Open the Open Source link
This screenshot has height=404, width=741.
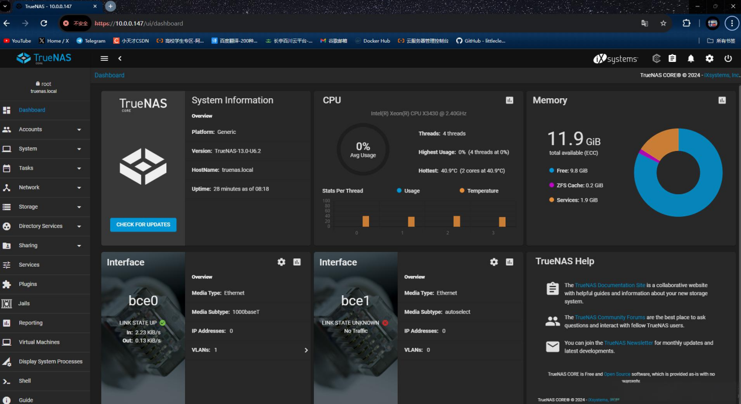pos(617,374)
